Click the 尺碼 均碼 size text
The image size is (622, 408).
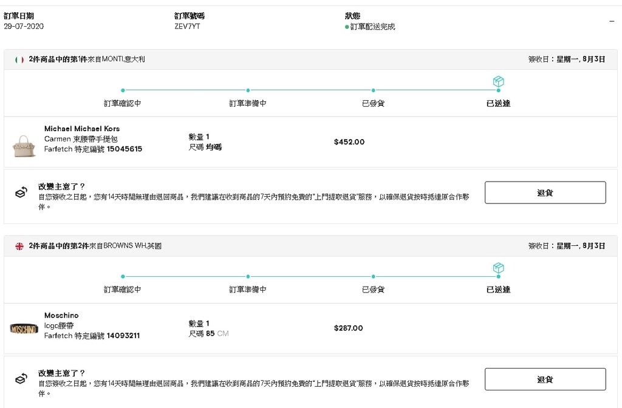(x=205, y=147)
